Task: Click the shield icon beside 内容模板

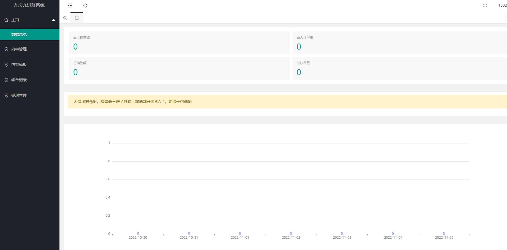Action: 6,65
